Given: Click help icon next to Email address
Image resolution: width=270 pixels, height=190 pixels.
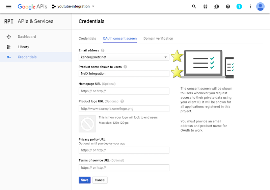Looking at the screenshot, I should (103, 50).
